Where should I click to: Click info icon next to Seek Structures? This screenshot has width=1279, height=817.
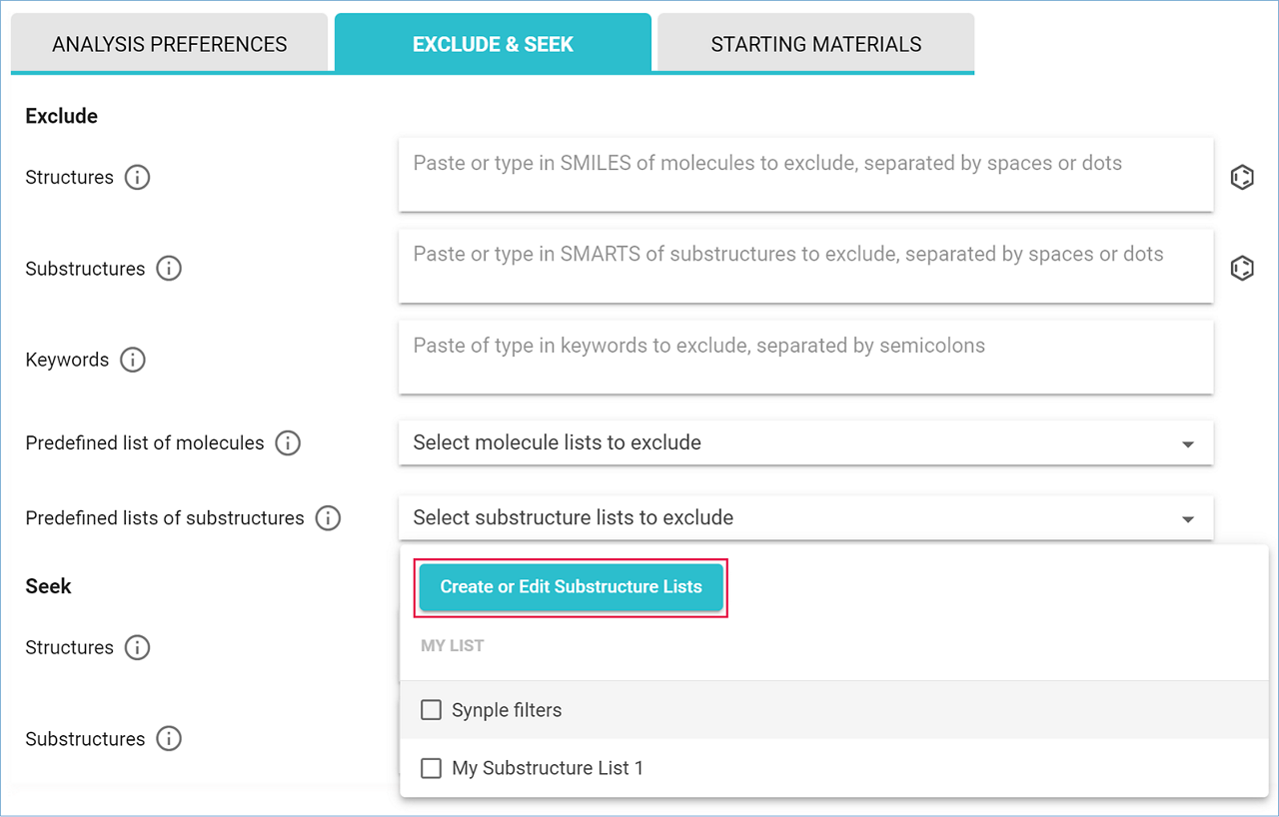tap(138, 647)
